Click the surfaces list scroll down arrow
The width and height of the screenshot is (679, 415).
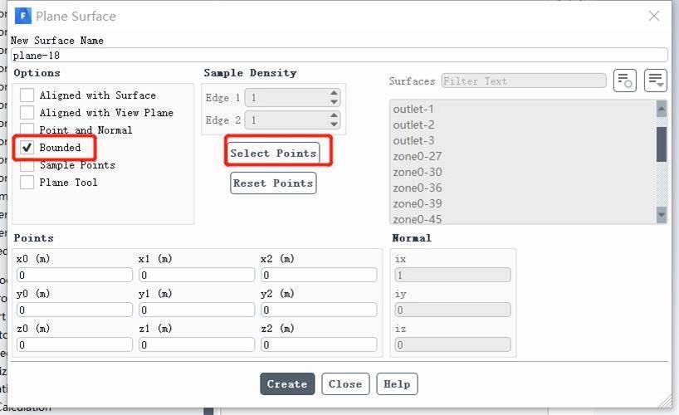pyautogui.click(x=662, y=214)
